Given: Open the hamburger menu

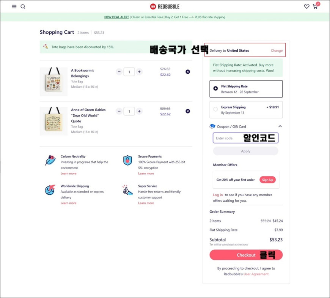Looking at the screenshot, I should click(14, 6).
